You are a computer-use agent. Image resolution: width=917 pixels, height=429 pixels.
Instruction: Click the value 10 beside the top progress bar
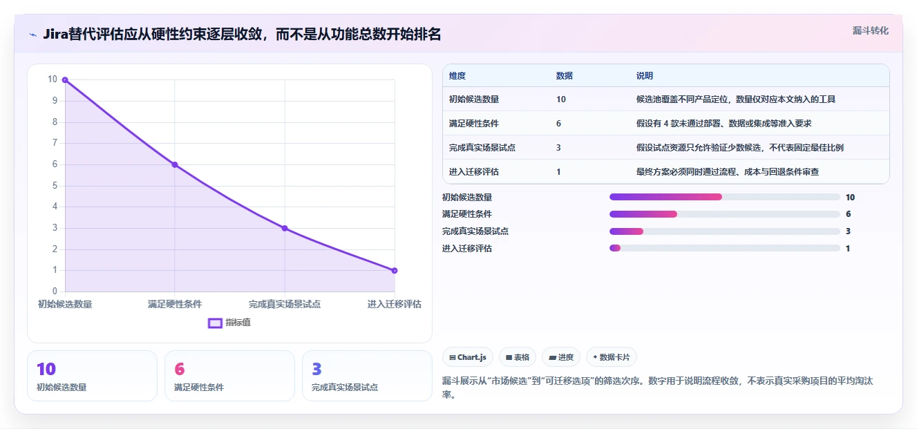coord(850,197)
